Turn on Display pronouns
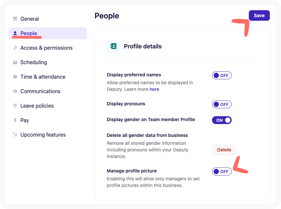Image resolution: width=281 pixels, height=209 pixels. tap(222, 104)
